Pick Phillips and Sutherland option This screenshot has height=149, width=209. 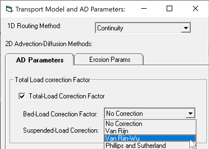coord(150,145)
